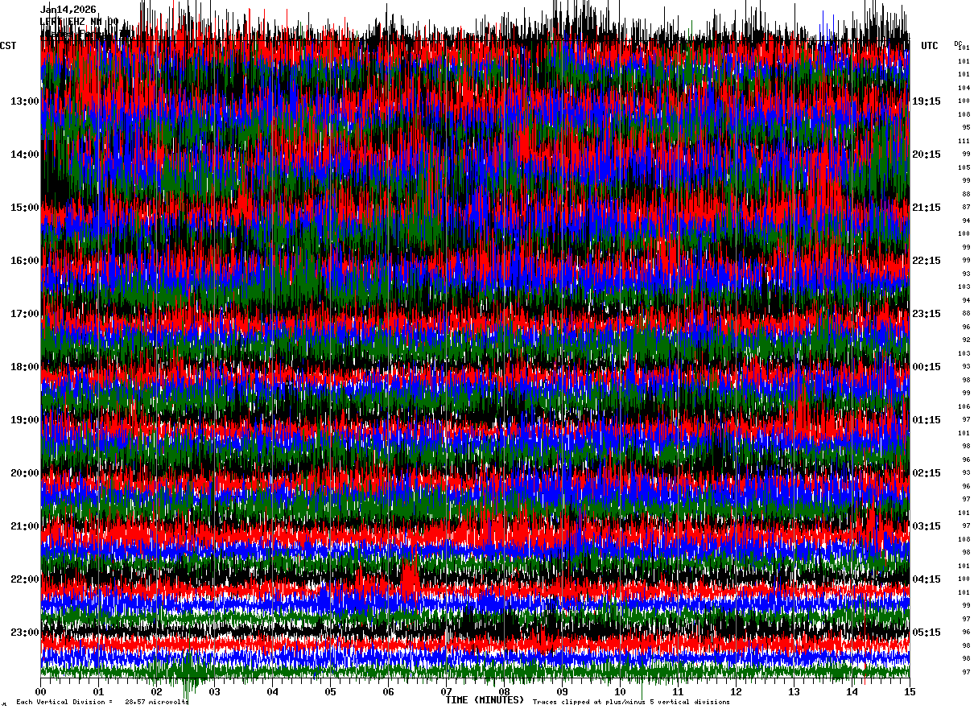This screenshot has width=974, height=713.
Task: Click the 00:15 UTC time label
Action: coord(927,367)
